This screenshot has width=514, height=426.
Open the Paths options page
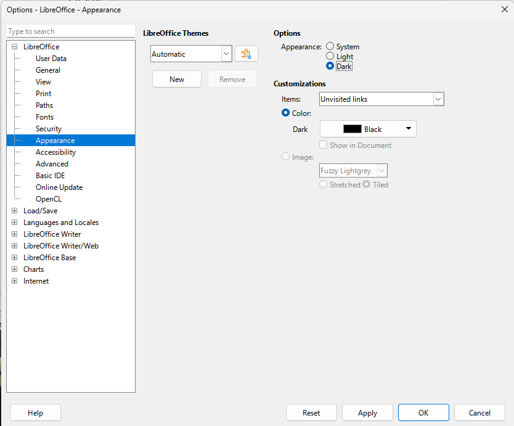(x=44, y=105)
